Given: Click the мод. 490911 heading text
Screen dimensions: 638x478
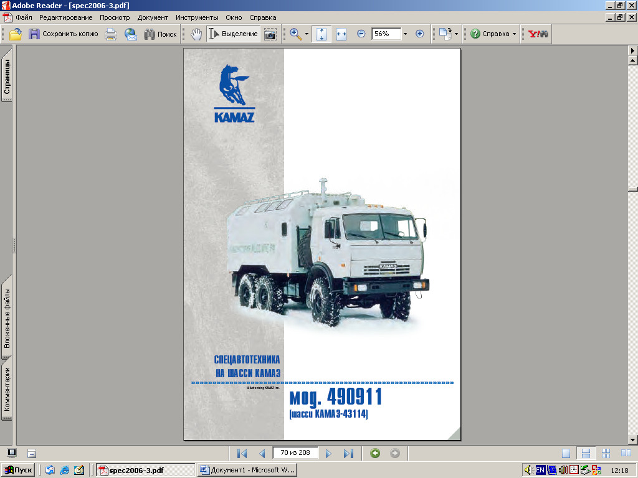Looking at the screenshot, I should (336, 398).
